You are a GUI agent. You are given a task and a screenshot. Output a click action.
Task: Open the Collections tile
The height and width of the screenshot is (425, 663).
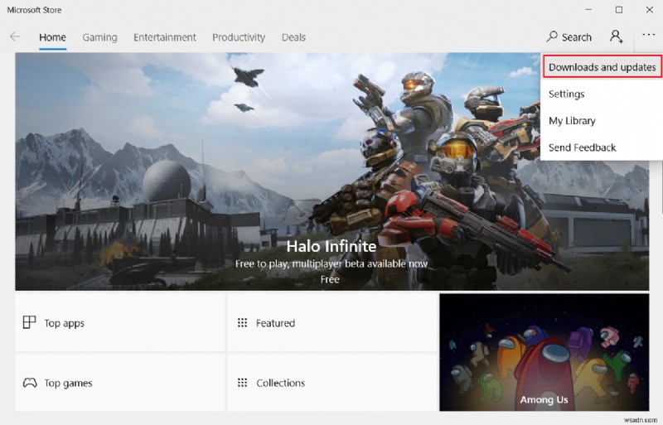coord(332,382)
